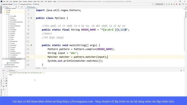Collapse the src folder
Viewport: 187px width, 105px height.
[x=5, y=14]
